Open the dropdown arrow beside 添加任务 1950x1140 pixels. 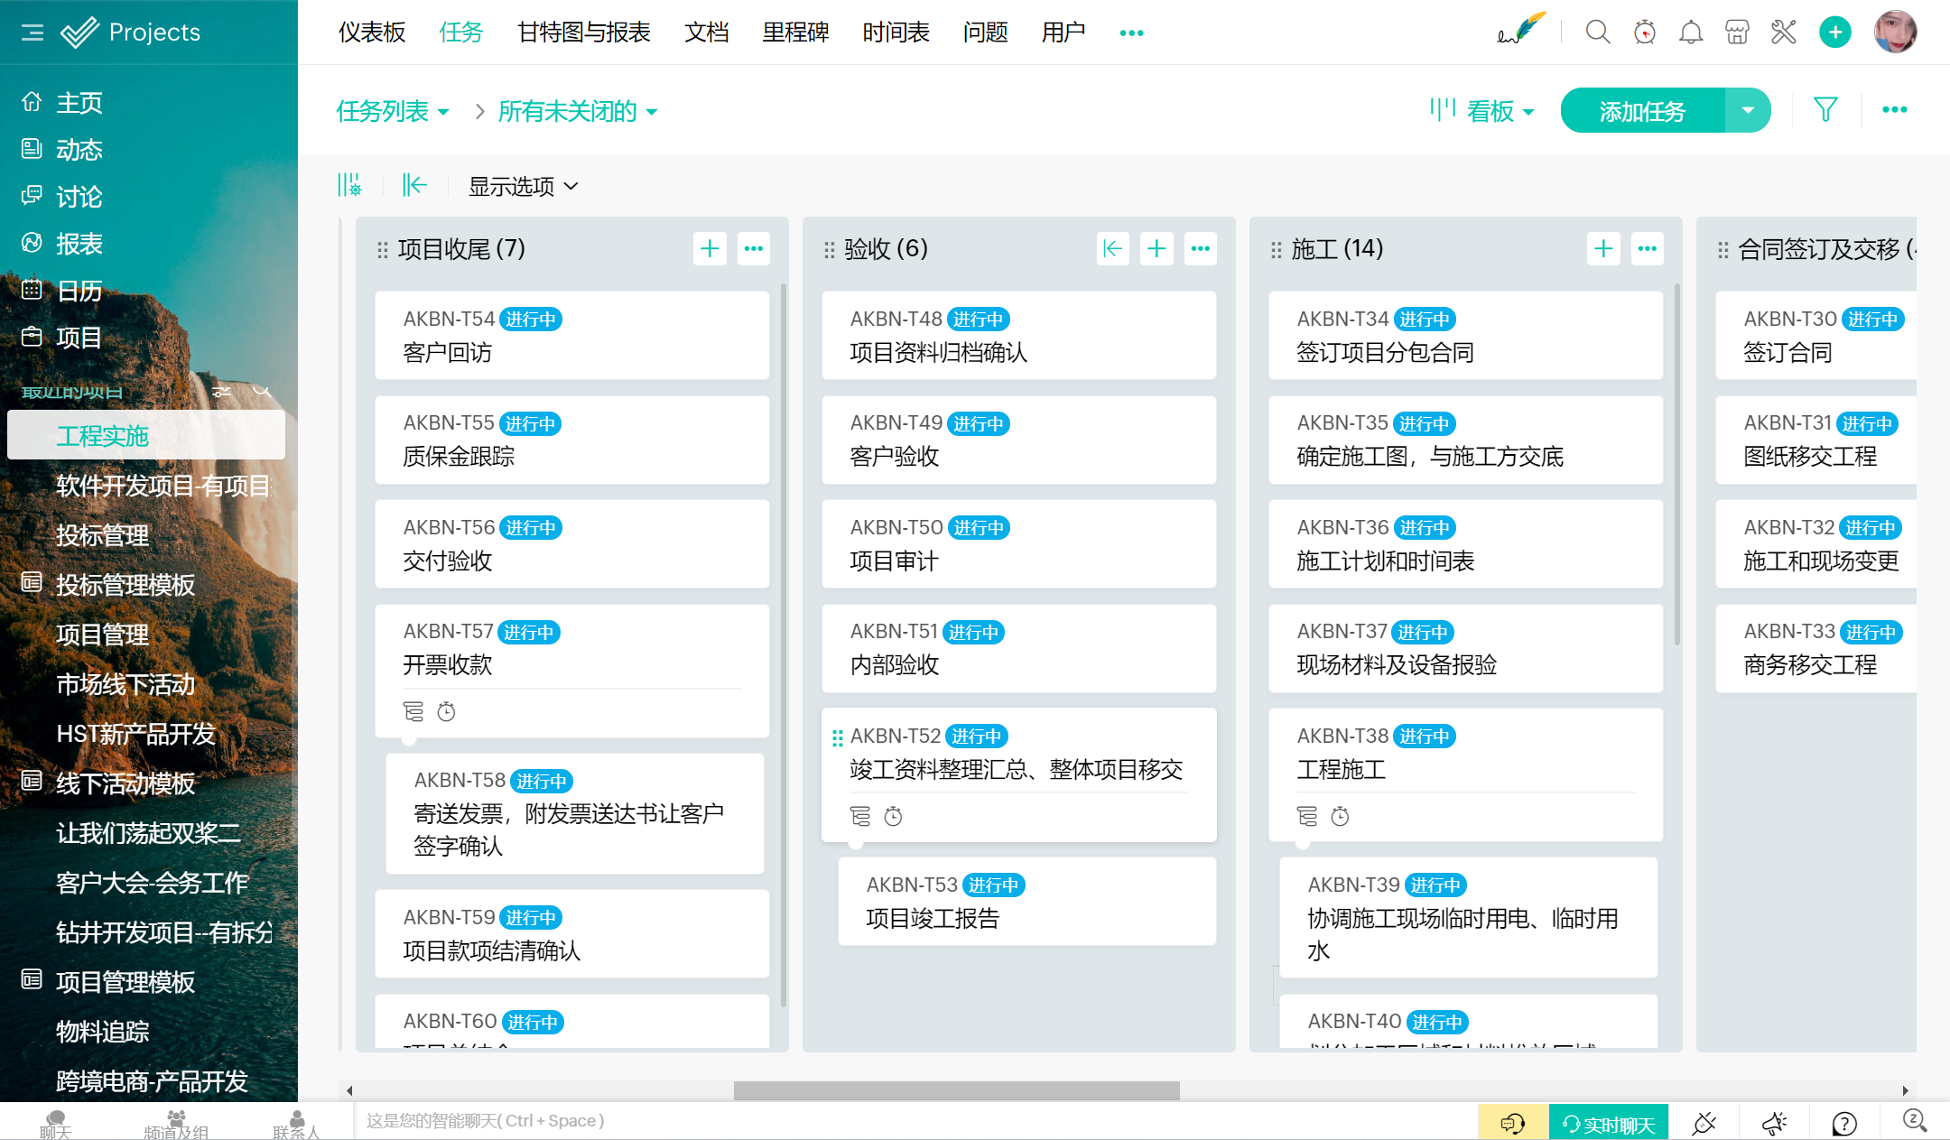(x=1748, y=110)
